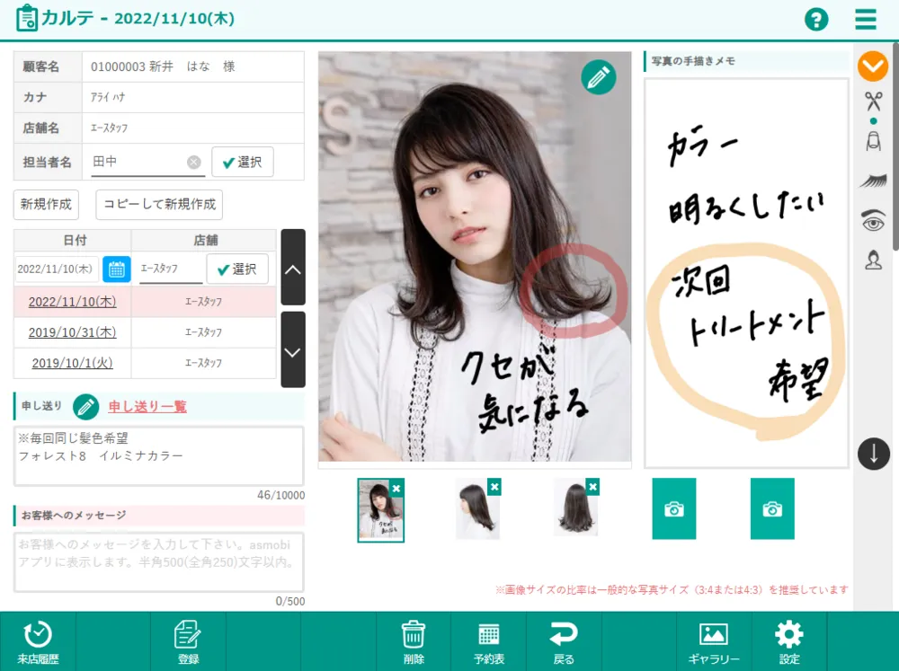The width and height of the screenshot is (899, 671).
Task: Select the eyelash icon in sidebar
Action: [x=873, y=181]
